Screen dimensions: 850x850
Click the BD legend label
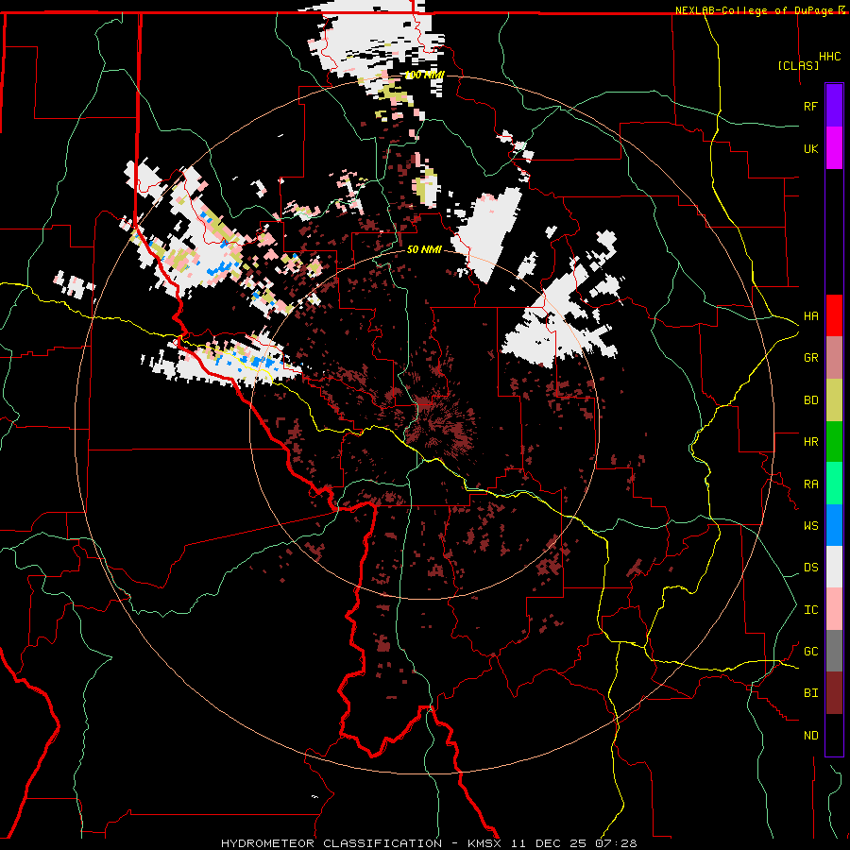[x=810, y=400]
